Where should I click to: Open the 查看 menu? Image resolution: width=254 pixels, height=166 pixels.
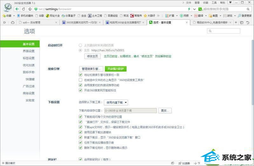[197, 3]
